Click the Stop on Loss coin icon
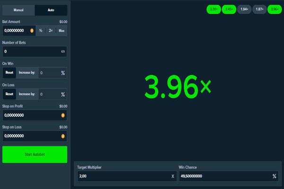The width and height of the screenshot is (284, 189). click(62, 136)
